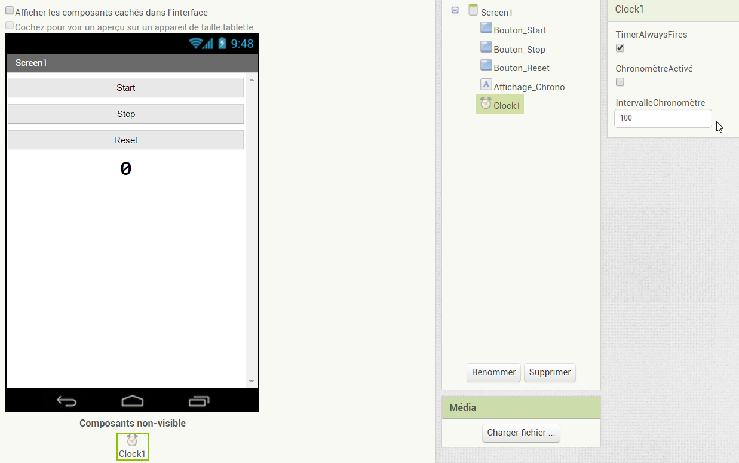This screenshot has height=463, width=739.
Task: Click the Screen1 icon in the tree
Action: pyautogui.click(x=473, y=11)
